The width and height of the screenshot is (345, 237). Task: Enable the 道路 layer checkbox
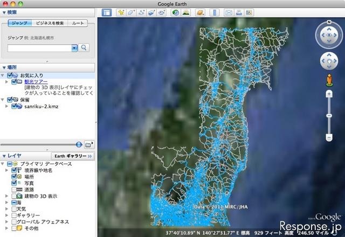pyautogui.click(x=15, y=190)
